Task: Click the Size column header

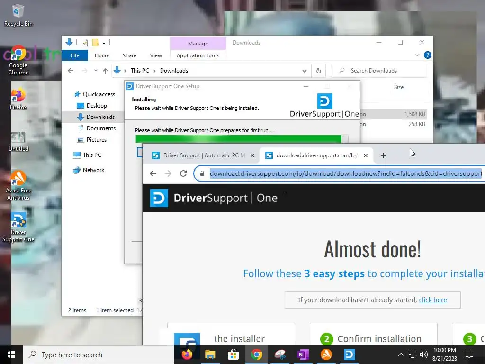Action: [399, 87]
